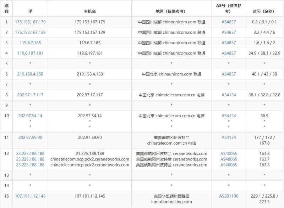The width and height of the screenshot is (284, 208).
Task: Click the 跳数 column header
Action: (6, 9)
